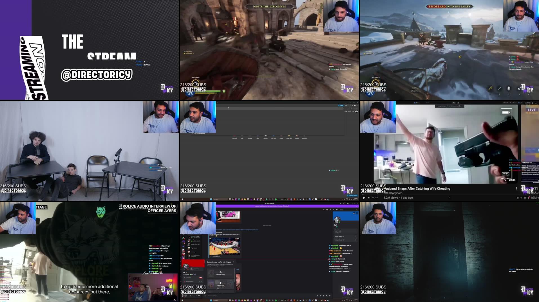Click the chevron to expand the YouTube player
539x302 pixels.
tap(450, 197)
